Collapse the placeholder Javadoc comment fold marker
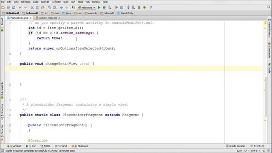 coord(10,100)
